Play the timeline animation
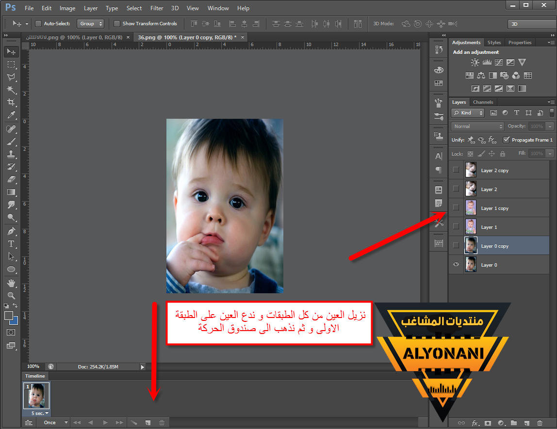 (x=105, y=423)
